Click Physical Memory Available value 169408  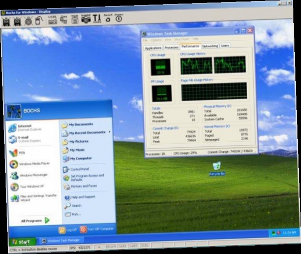(242, 114)
